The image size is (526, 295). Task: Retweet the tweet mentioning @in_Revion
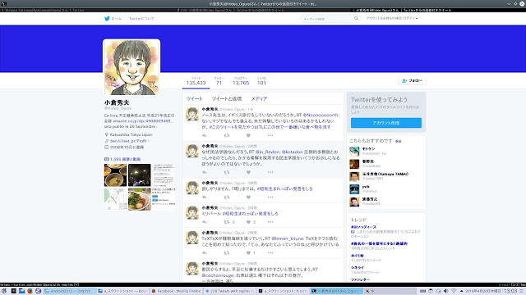coord(227,172)
